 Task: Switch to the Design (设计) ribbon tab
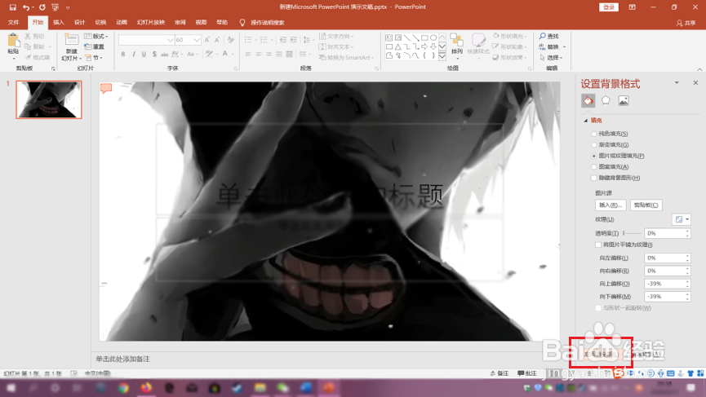click(80, 23)
